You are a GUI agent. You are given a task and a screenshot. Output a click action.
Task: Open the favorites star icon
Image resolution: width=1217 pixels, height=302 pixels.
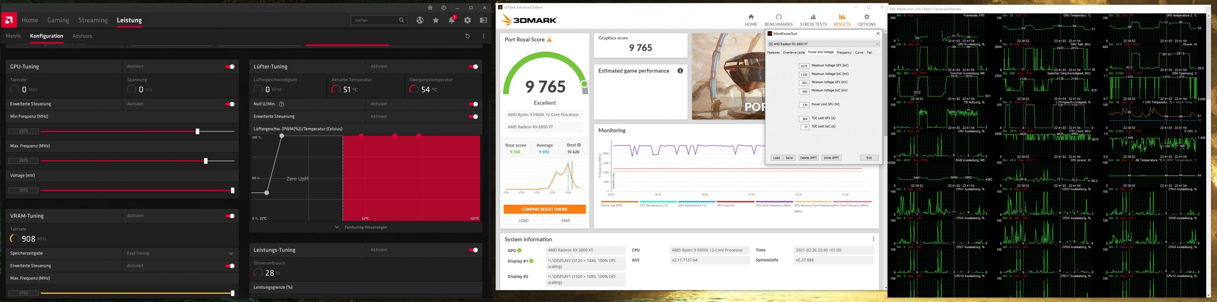[x=435, y=20]
